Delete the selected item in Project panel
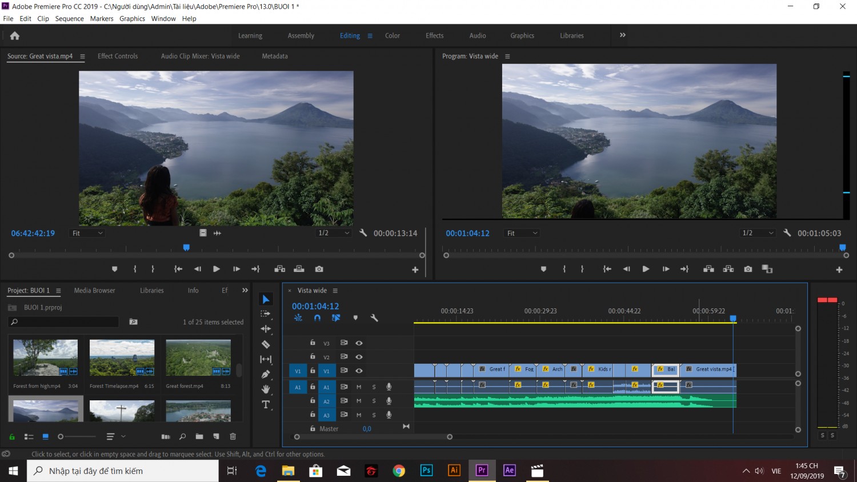 (233, 437)
